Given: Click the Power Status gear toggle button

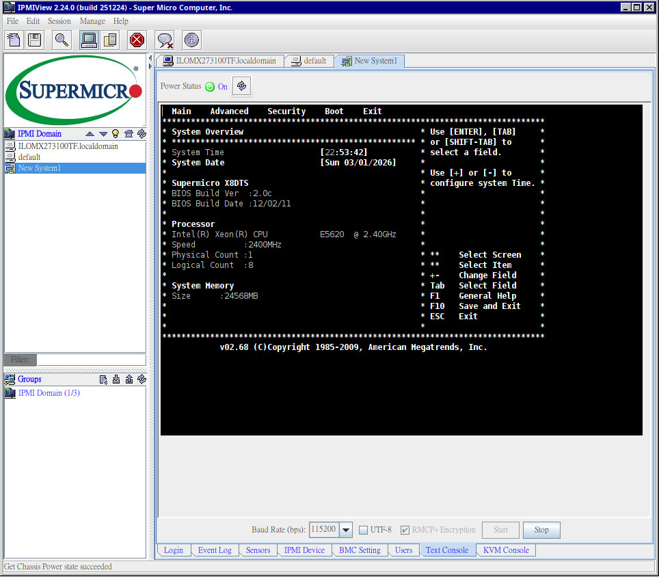Looking at the screenshot, I should pyautogui.click(x=241, y=85).
